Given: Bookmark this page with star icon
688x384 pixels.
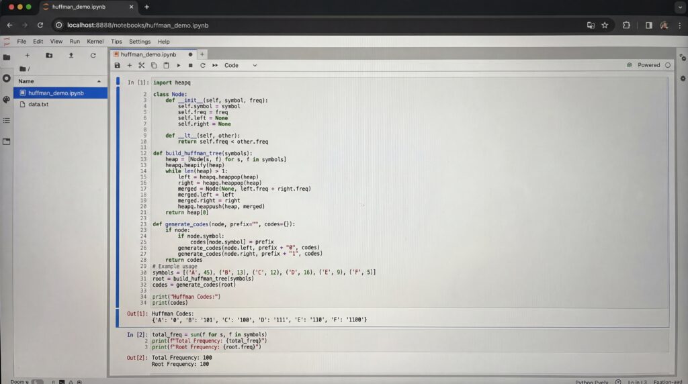Looking at the screenshot, I should 605,26.
